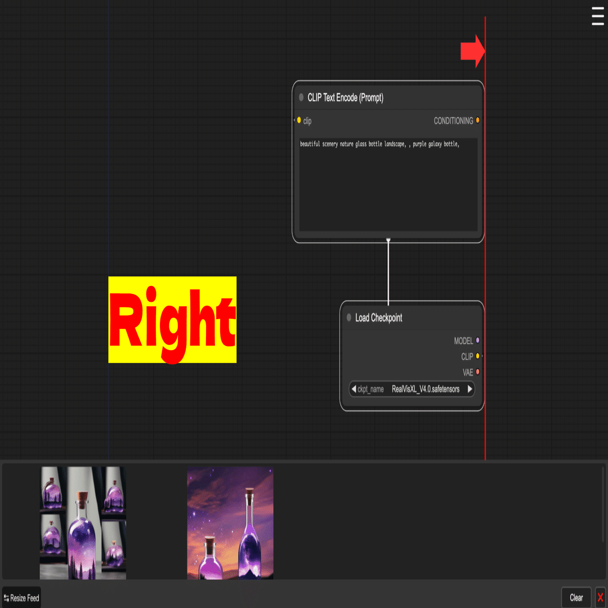Open the bottle collage thumbnail

coord(83,523)
